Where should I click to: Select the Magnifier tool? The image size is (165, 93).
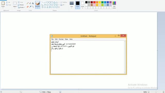coord(33,7)
